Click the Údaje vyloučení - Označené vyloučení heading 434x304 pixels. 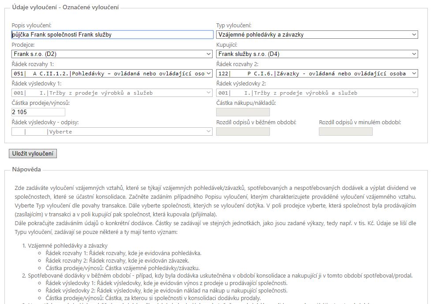pos(65,7)
